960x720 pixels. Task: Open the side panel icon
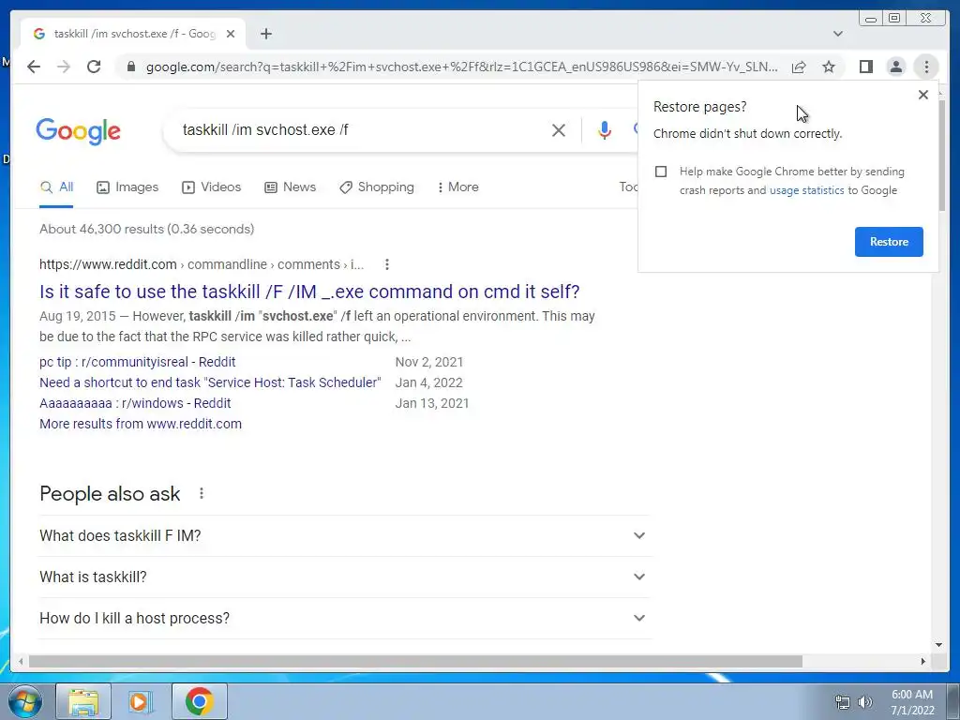tap(865, 67)
